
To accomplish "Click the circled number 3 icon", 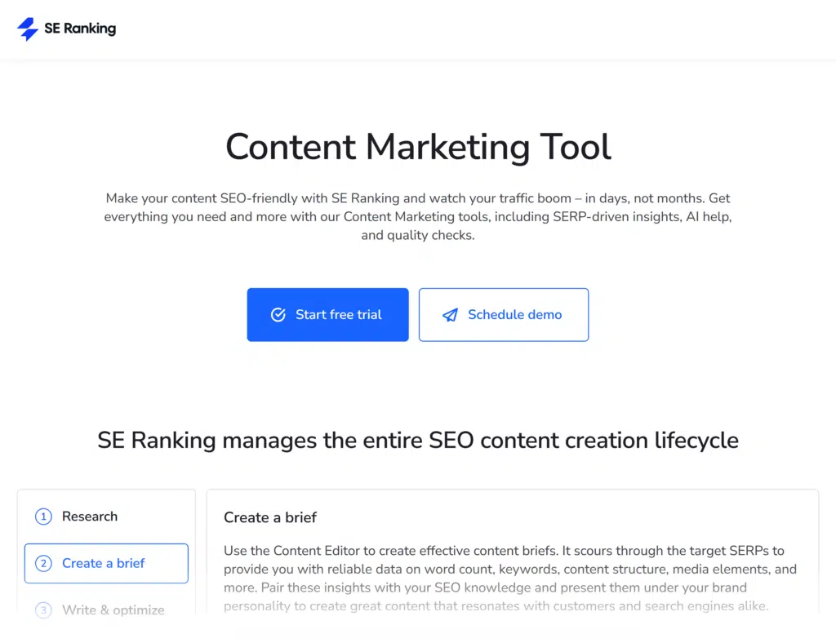I will [43, 610].
